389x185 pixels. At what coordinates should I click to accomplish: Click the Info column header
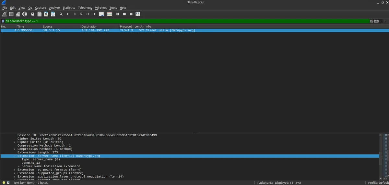point(266,26)
